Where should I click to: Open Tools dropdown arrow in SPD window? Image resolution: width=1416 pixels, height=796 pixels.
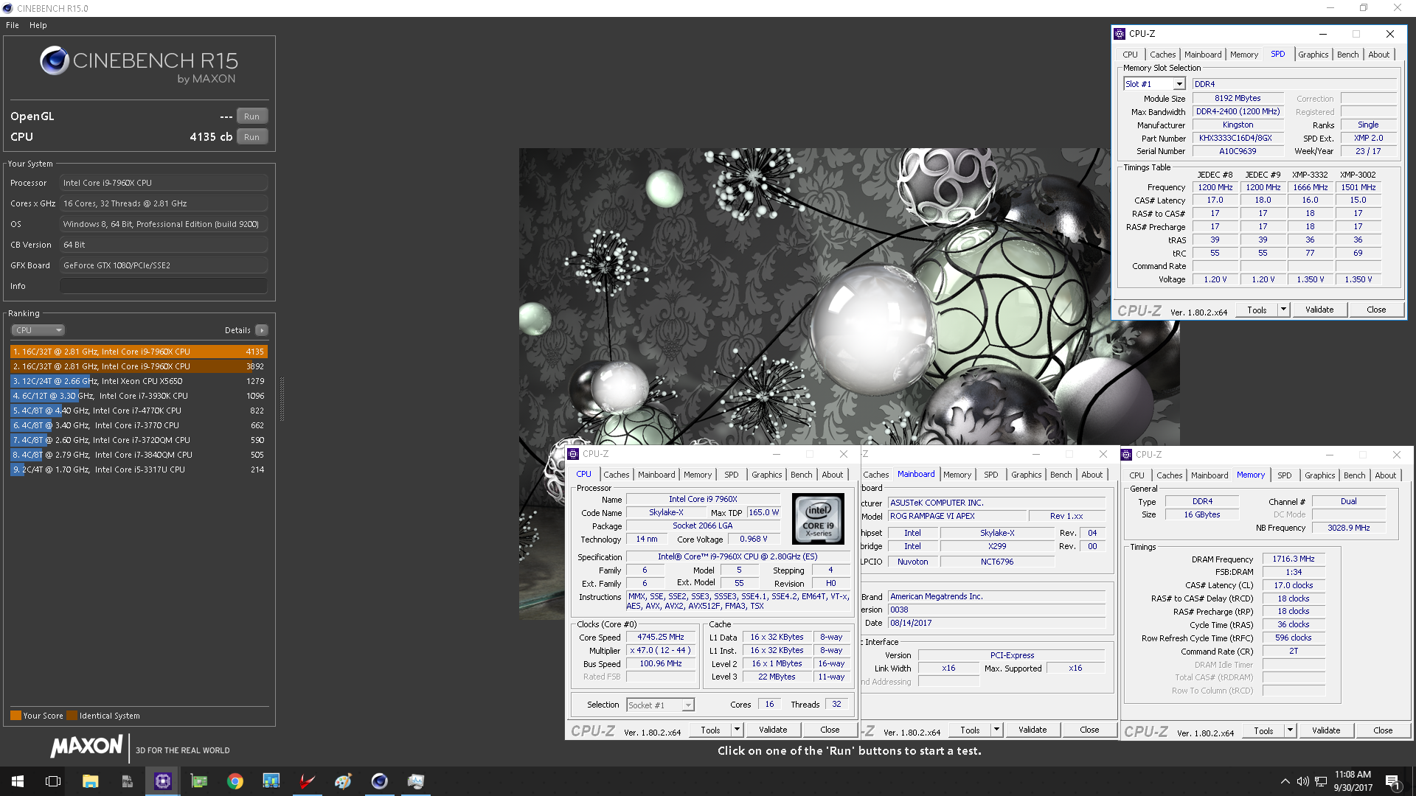click(1283, 310)
